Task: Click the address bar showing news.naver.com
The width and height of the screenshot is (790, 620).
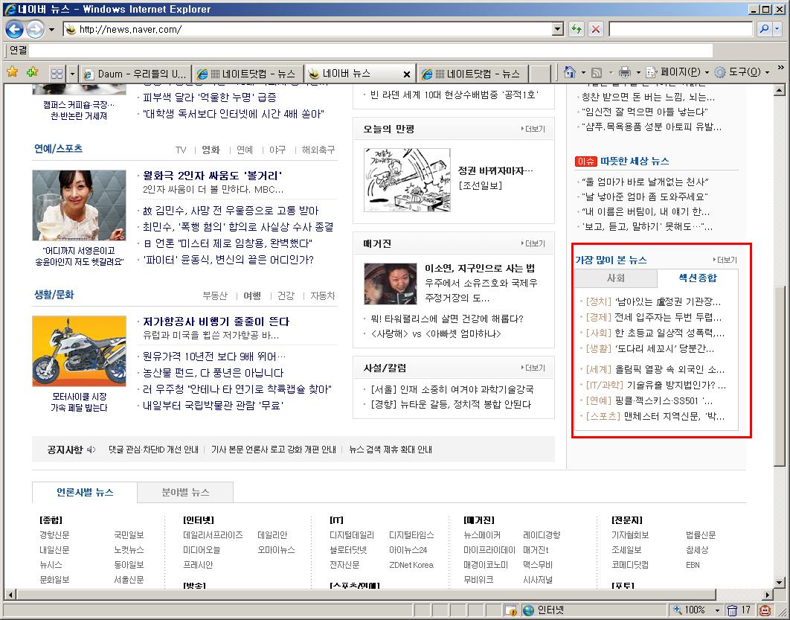Action: pos(307,29)
